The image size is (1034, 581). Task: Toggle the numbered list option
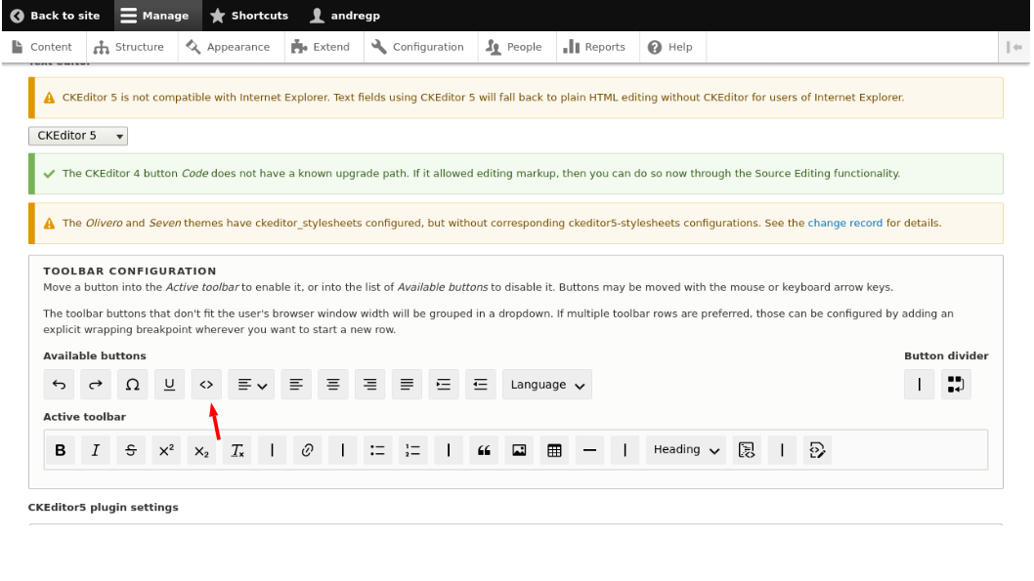411,450
